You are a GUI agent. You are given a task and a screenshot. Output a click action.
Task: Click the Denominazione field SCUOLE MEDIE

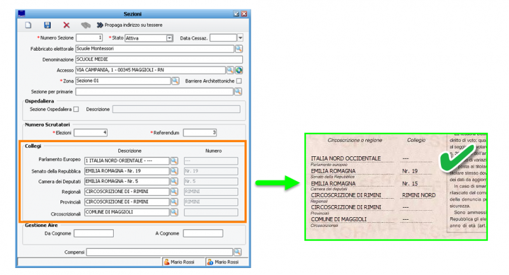pos(159,59)
